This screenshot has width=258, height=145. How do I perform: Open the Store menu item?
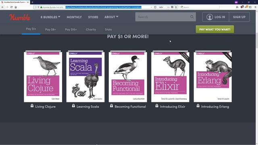tap(93, 17)
